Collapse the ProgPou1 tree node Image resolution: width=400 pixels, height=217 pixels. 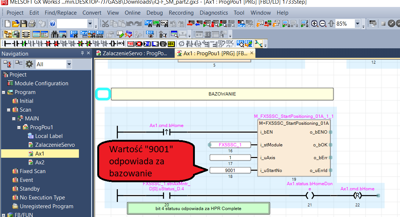(19, 127)
